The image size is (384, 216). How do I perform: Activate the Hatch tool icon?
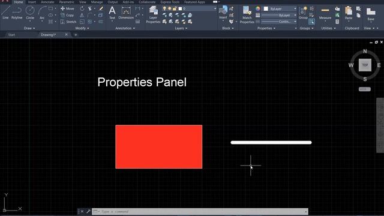[50, 22]
